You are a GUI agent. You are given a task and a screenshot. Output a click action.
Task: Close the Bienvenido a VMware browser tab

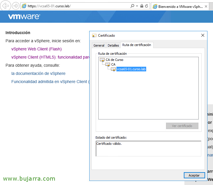click(x=206, y=6)
